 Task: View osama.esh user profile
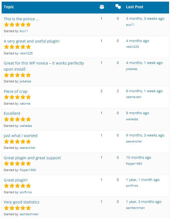coord(133,97)
